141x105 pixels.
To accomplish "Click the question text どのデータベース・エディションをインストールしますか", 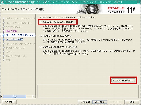I will (x=68, y=17).
